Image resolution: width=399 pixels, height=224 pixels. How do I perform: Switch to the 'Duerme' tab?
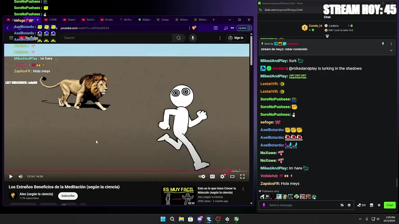[70, 20]
